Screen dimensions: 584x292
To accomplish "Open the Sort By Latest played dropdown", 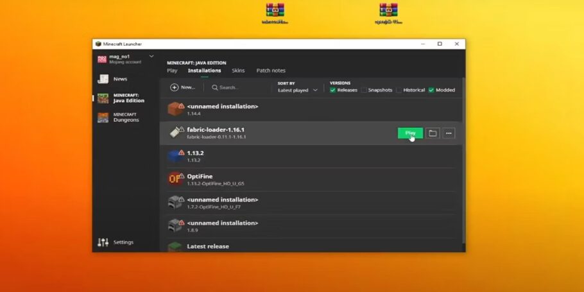I will coord(298,90).
